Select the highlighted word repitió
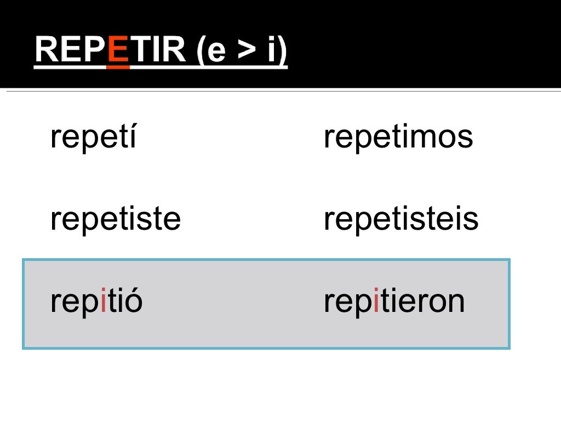The width and height of the screenshot is (561, 421). click(x=96, y=301)
